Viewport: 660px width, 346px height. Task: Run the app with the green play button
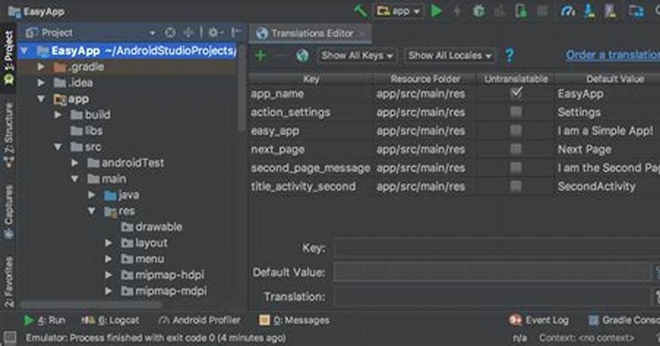pos(437,11)
